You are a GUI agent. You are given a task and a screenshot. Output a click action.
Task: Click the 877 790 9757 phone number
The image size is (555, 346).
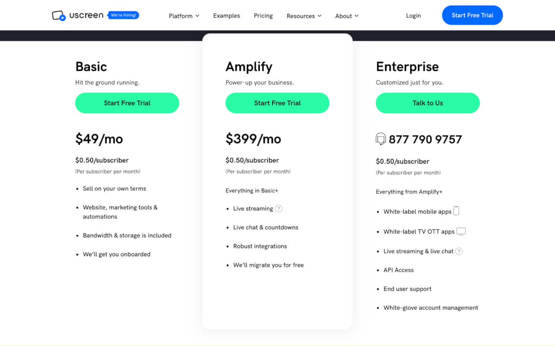point(425,139)
